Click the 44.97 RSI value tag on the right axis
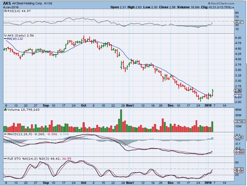The width and height of the screenshot is (247, 186). (239, 22)
